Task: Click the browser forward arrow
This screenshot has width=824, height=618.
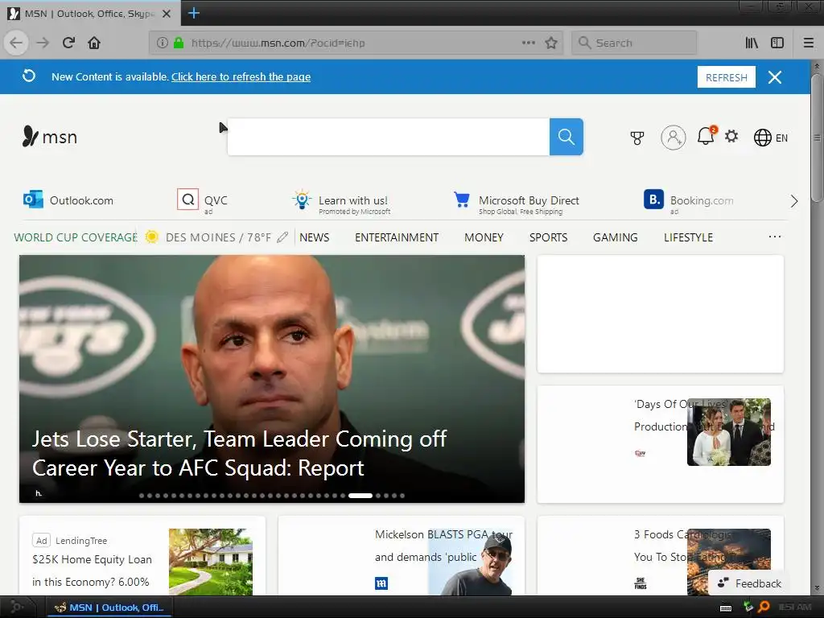Action: (x=43, y=43)
